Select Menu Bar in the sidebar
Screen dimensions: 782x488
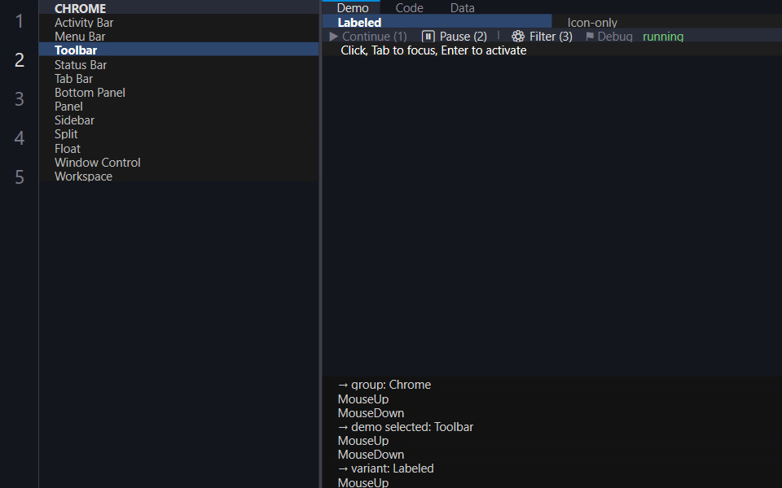(178, 37)
